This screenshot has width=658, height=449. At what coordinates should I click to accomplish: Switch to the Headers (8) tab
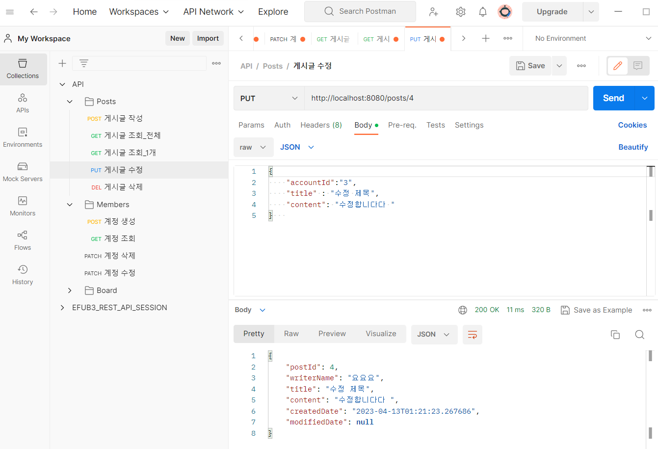pyautogui.click(x=321, y=125)
